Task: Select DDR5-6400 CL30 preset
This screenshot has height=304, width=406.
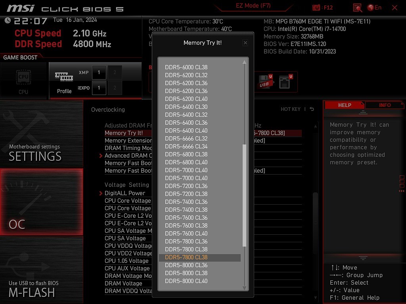Action: tap(186, 107)
